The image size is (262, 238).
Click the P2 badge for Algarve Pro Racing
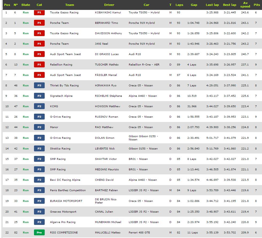pos(39,222)
